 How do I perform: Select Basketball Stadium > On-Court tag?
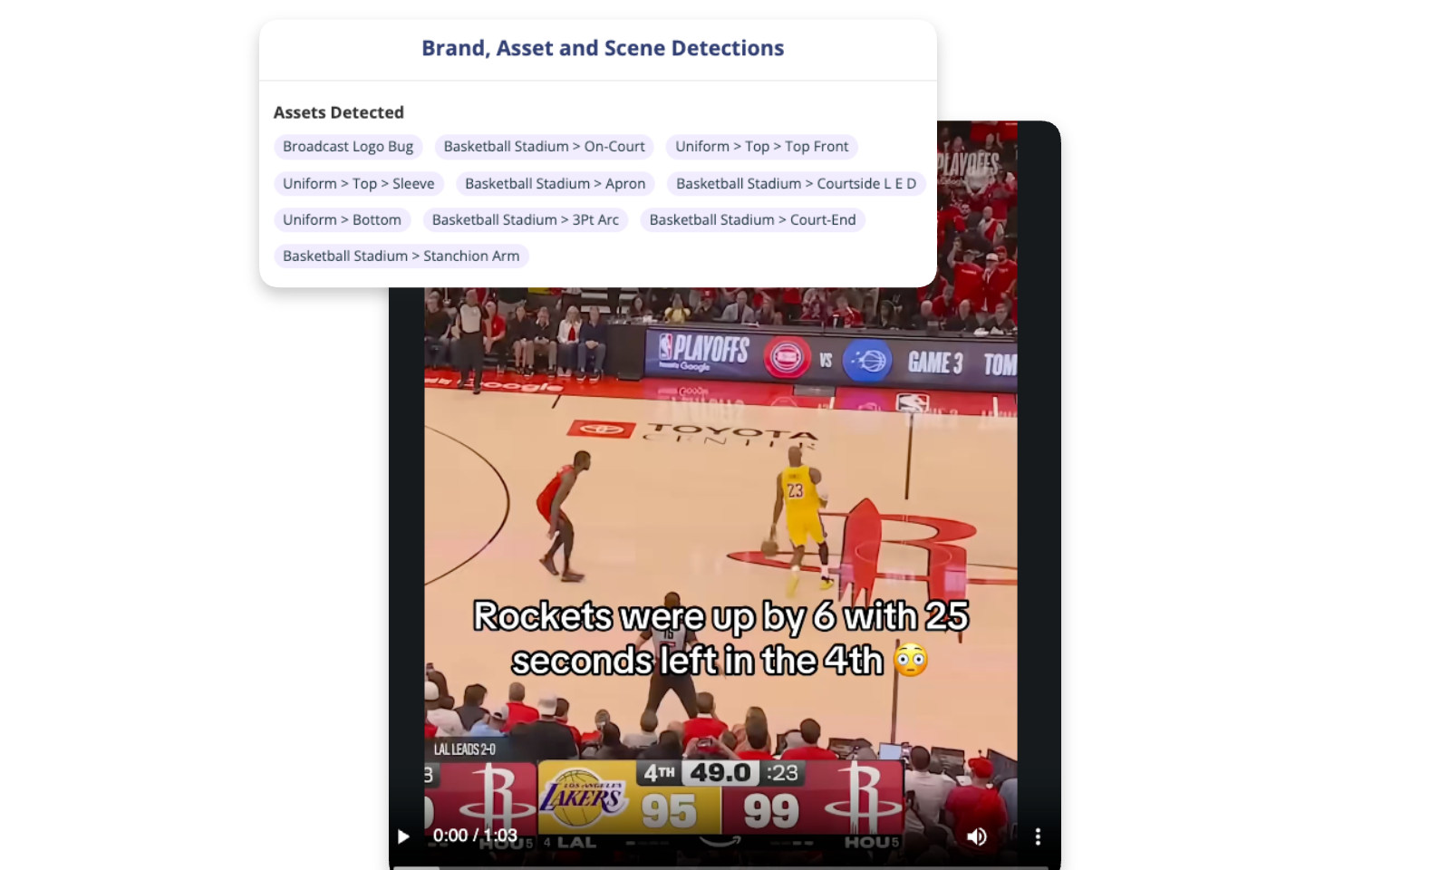click(544, 147)
